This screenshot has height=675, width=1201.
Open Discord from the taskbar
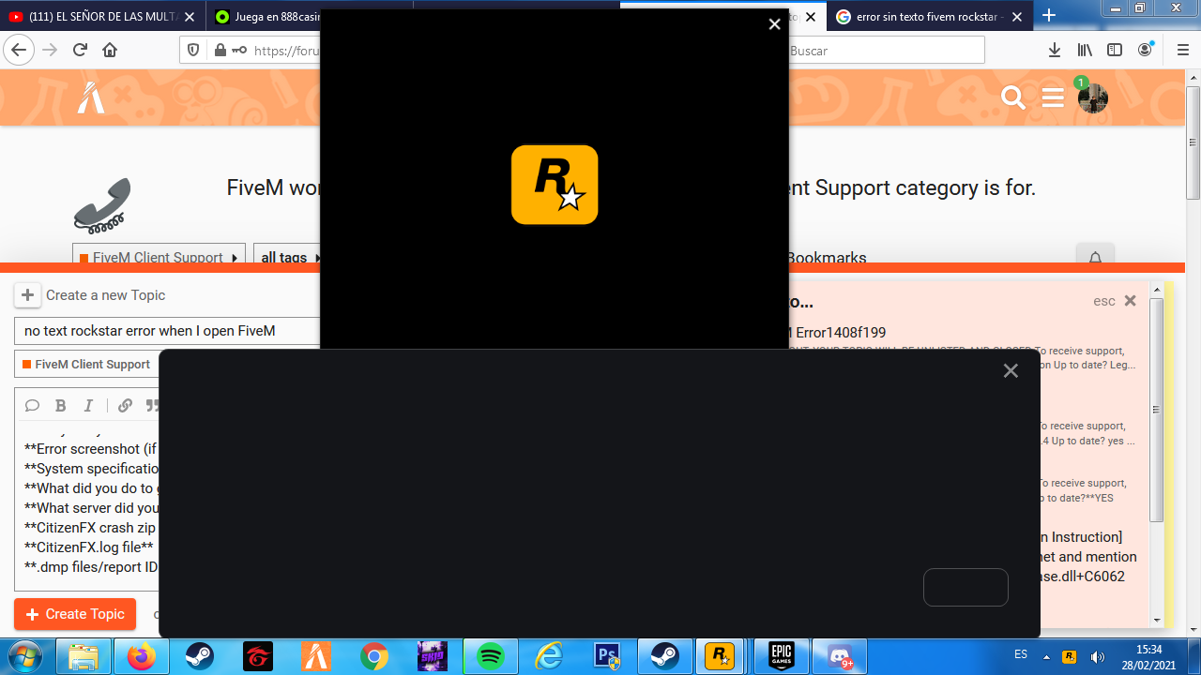coord(840,655)
